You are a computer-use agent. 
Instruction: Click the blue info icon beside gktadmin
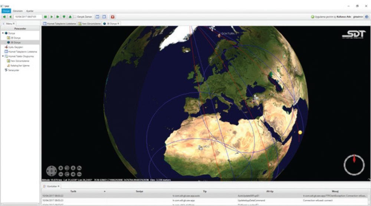pos(366,17)
